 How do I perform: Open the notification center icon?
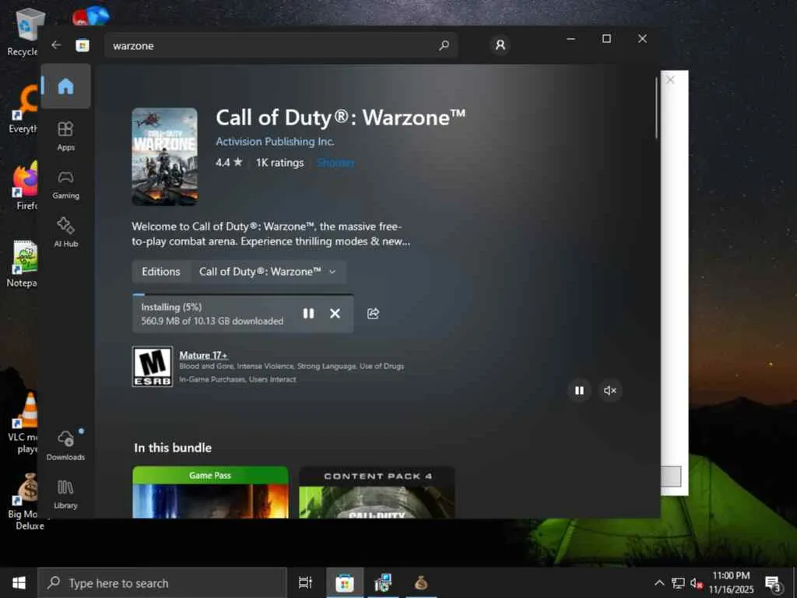pyautogui.click(x=773, y=583)
